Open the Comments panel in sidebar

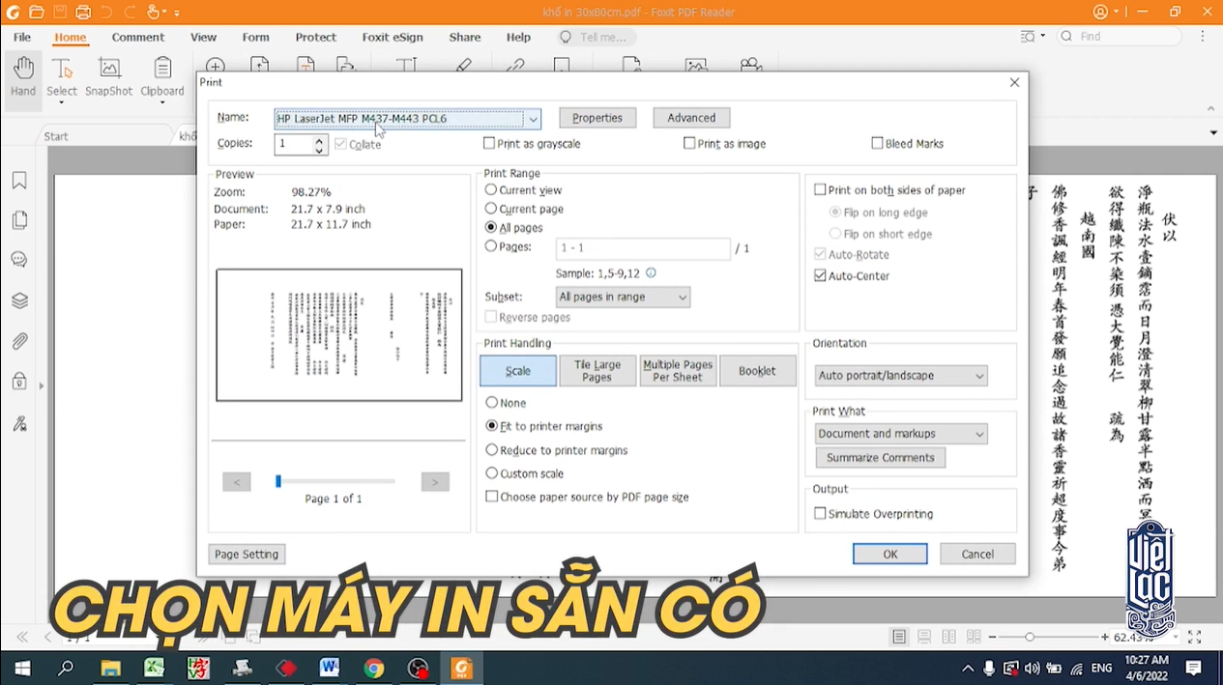click(19, 260)
